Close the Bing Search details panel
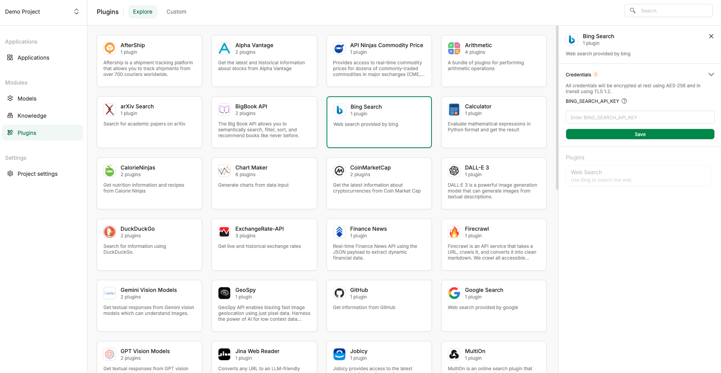The image size is (721, 373). click(711, 36)
